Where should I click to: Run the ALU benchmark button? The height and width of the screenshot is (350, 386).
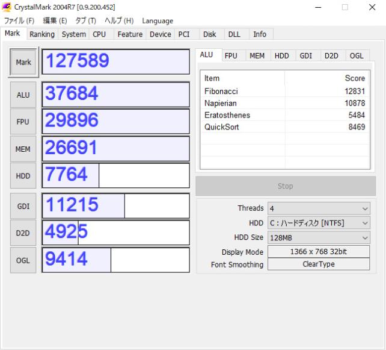(x=22, y=95)
